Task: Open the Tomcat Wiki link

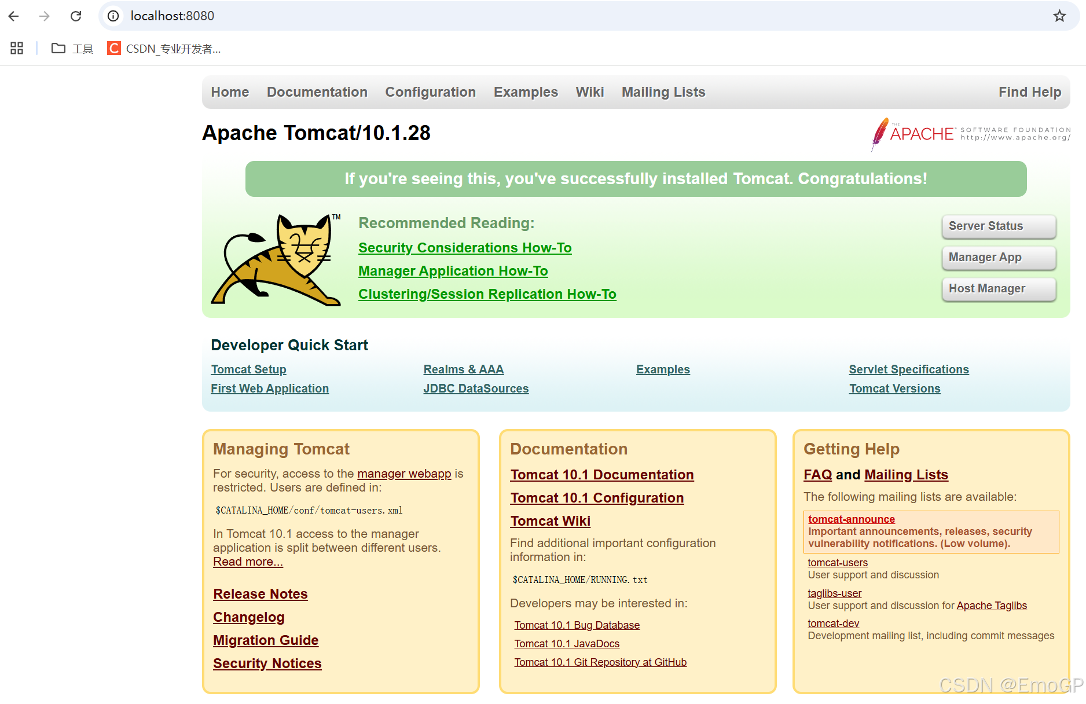Action: (x=551, y=521)
